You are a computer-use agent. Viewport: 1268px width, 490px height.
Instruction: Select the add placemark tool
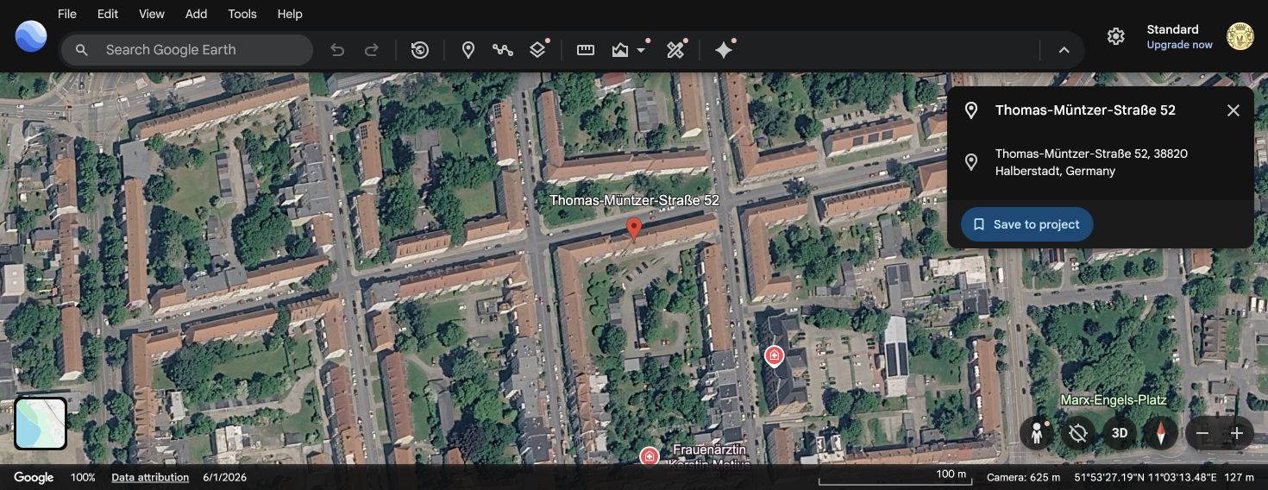pyautogui.click(x=468, y=50)
